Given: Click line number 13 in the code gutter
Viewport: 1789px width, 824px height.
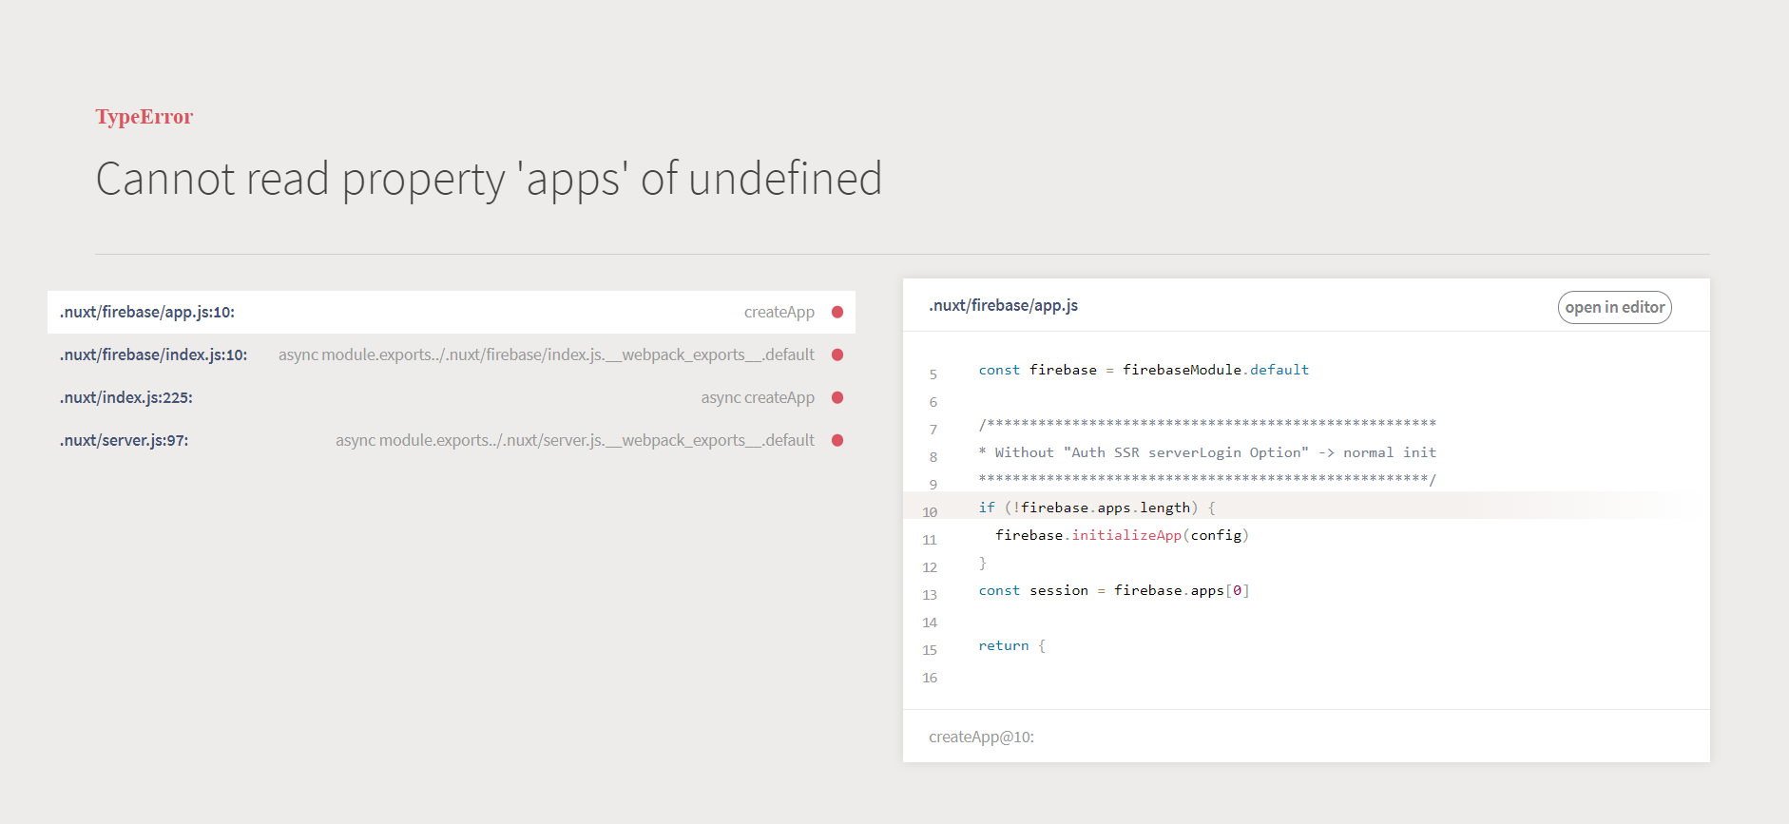Looking at the screenshot, I should pos(930,595).
